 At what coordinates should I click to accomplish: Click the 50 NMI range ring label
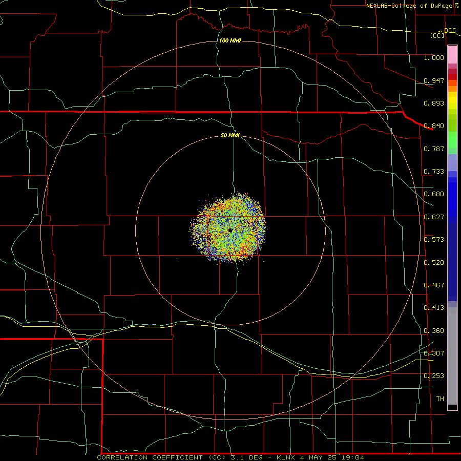pyautogui.click(x=230, y=136)
